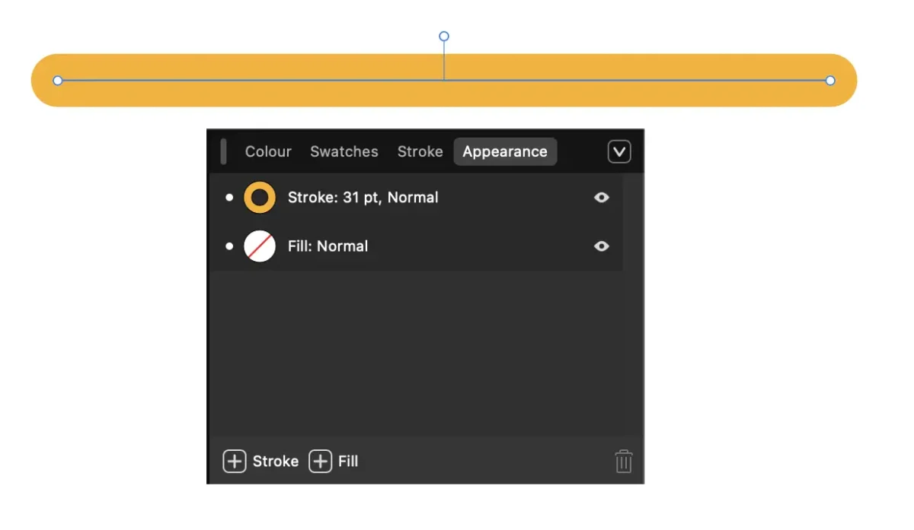The height and width of the screenshot is (530, 914).
Task: Select the Appearance tab
Action: 505,151
